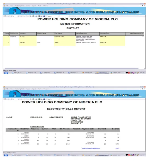The image size is (146, 162).
Task: Go to last page in Bills Report
Action: tap(25, 99)
